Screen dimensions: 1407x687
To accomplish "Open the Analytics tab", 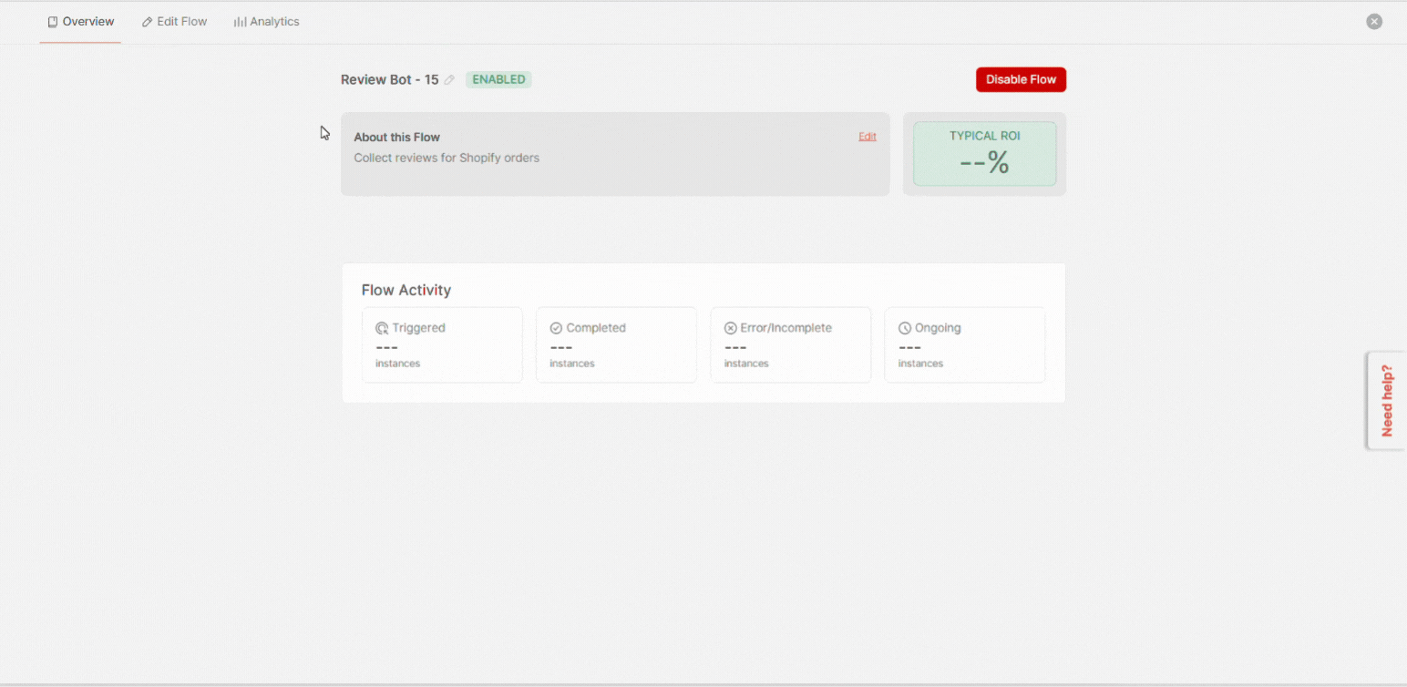I will click(266, 22).
